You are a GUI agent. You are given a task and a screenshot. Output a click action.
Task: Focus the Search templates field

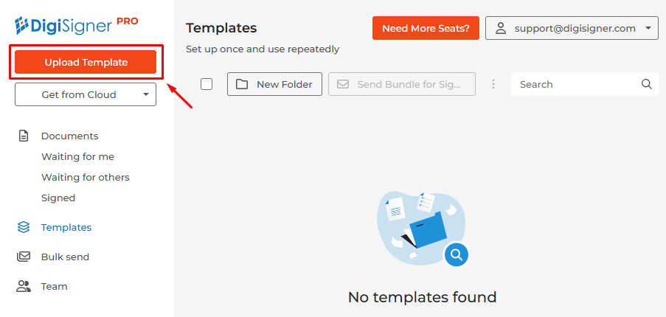pyautogui.click(x=575, y=84)
